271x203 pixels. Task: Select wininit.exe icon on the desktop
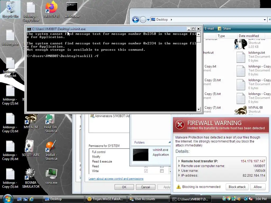tap(72, 10)
